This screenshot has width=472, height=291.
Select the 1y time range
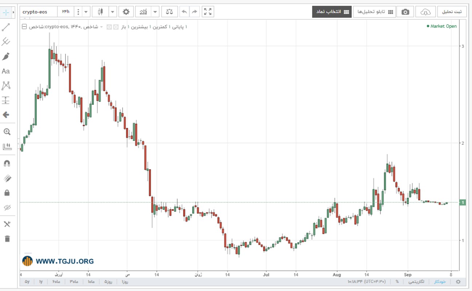point(41,282)
